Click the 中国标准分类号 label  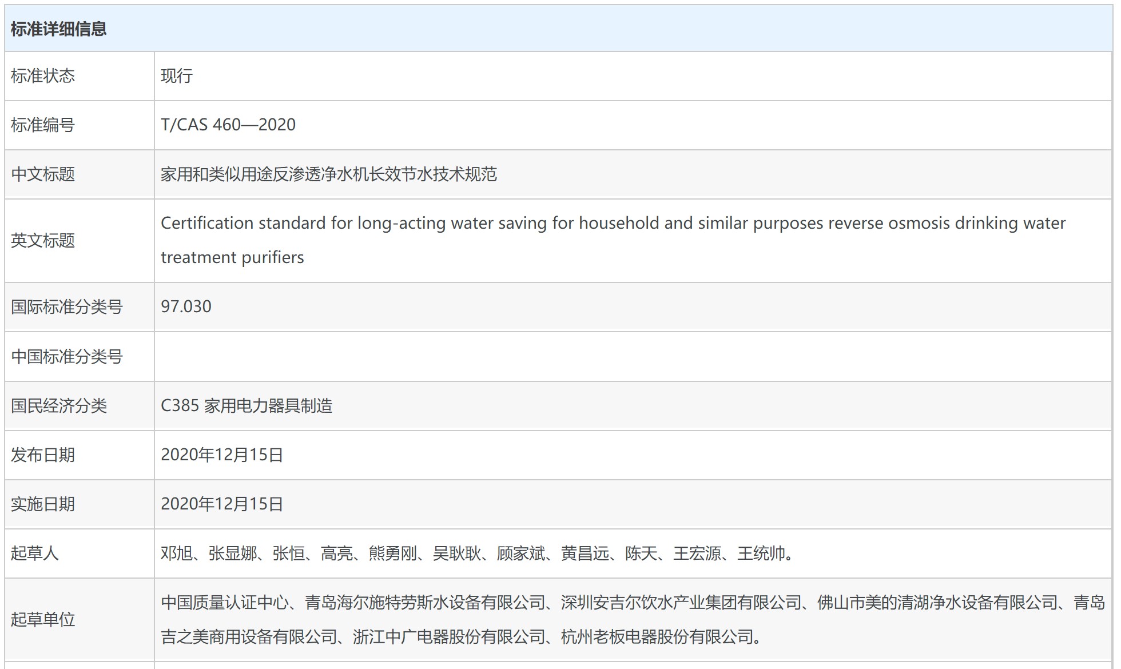[x=66, y=357]
